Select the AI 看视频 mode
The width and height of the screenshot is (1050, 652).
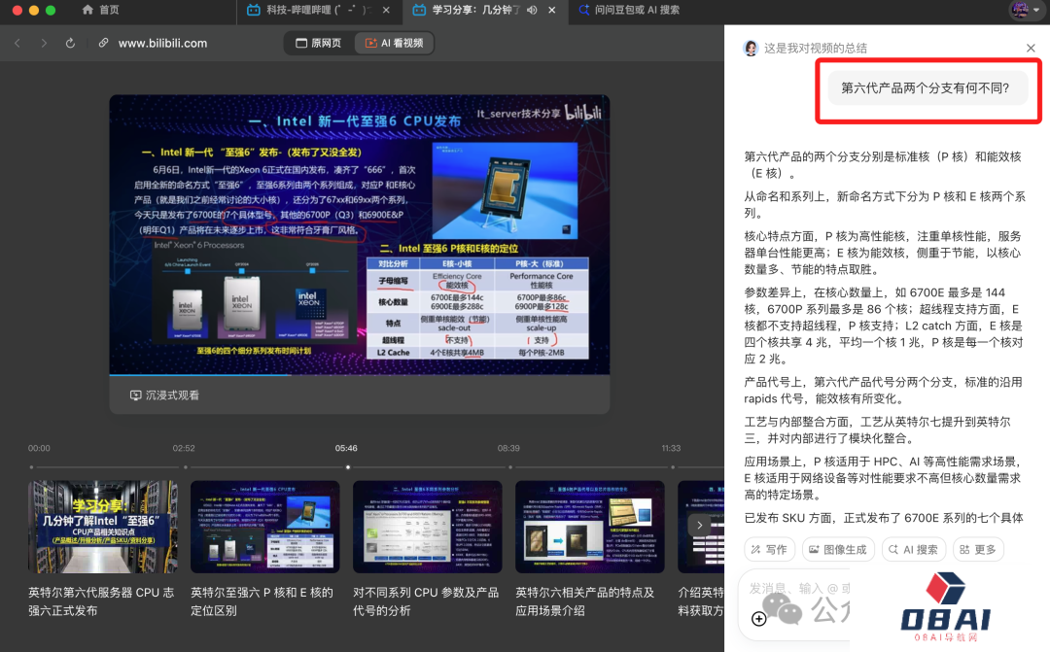[394, 43]
